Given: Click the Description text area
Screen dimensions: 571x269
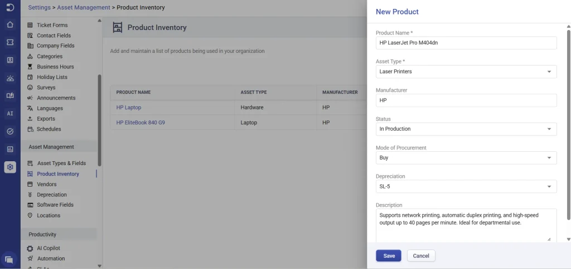Looking at the screenshot, I should [x=466, y=225].
